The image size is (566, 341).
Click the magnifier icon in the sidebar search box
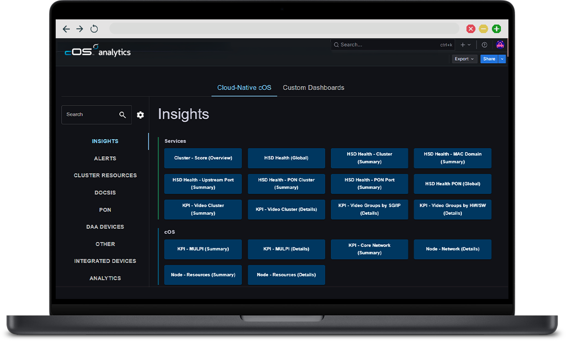[123, 114]
